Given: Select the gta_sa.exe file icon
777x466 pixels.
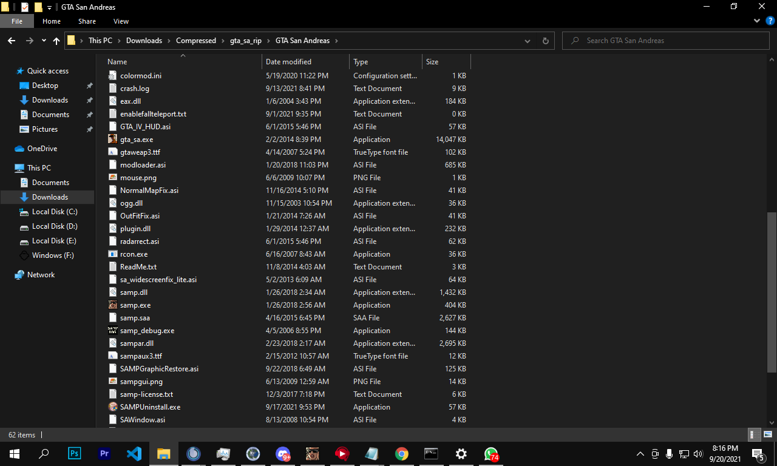Looking at the screenshot, I should (x=113, y=140).
